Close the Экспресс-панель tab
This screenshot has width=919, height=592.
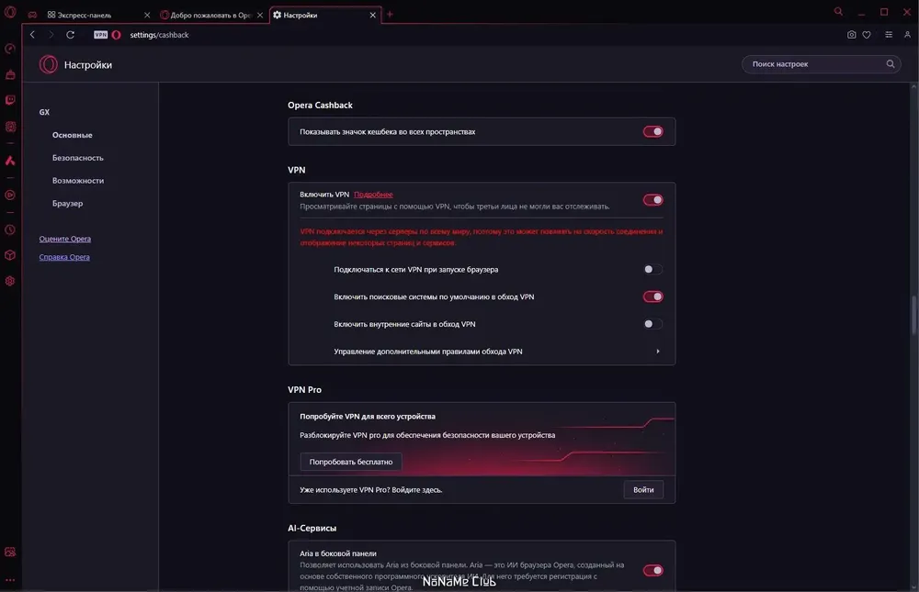[x=147, y=16]
